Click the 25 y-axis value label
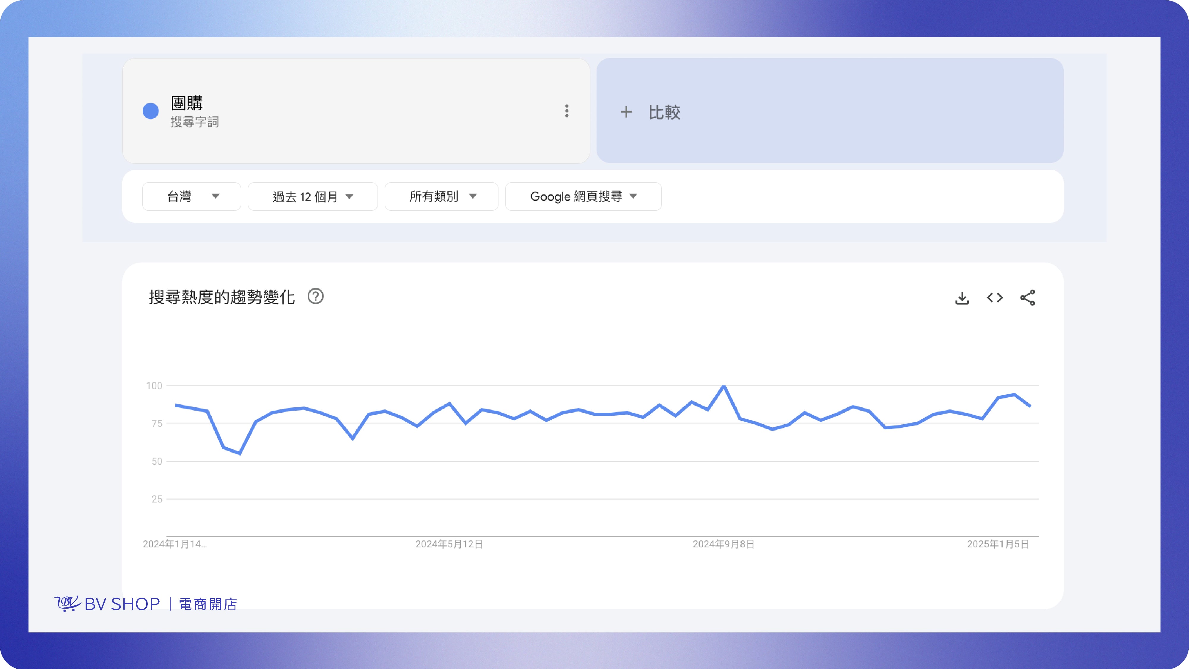Image resolution: width=1189 pixels, height=669 pixels. (x=157, y=499)
